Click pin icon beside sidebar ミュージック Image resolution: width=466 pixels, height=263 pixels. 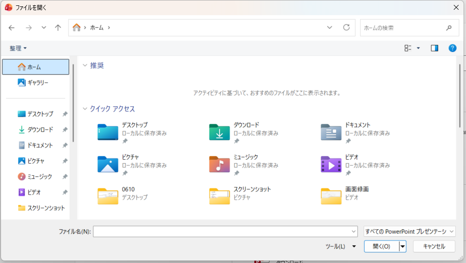pos(65,176)
